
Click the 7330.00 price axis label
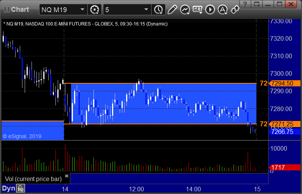[281, 21]
